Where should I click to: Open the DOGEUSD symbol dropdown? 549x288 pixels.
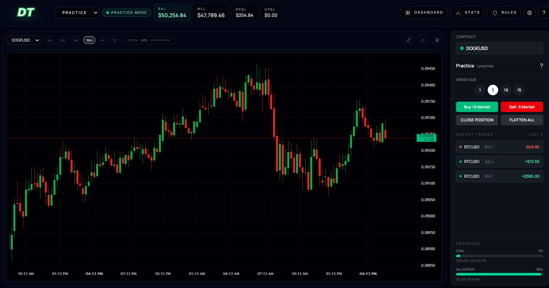(x=24, y=40)
